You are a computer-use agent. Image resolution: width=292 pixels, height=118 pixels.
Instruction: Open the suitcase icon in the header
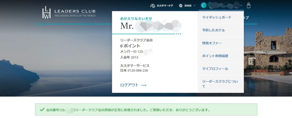pyautogui.click(x=249, y=5)
